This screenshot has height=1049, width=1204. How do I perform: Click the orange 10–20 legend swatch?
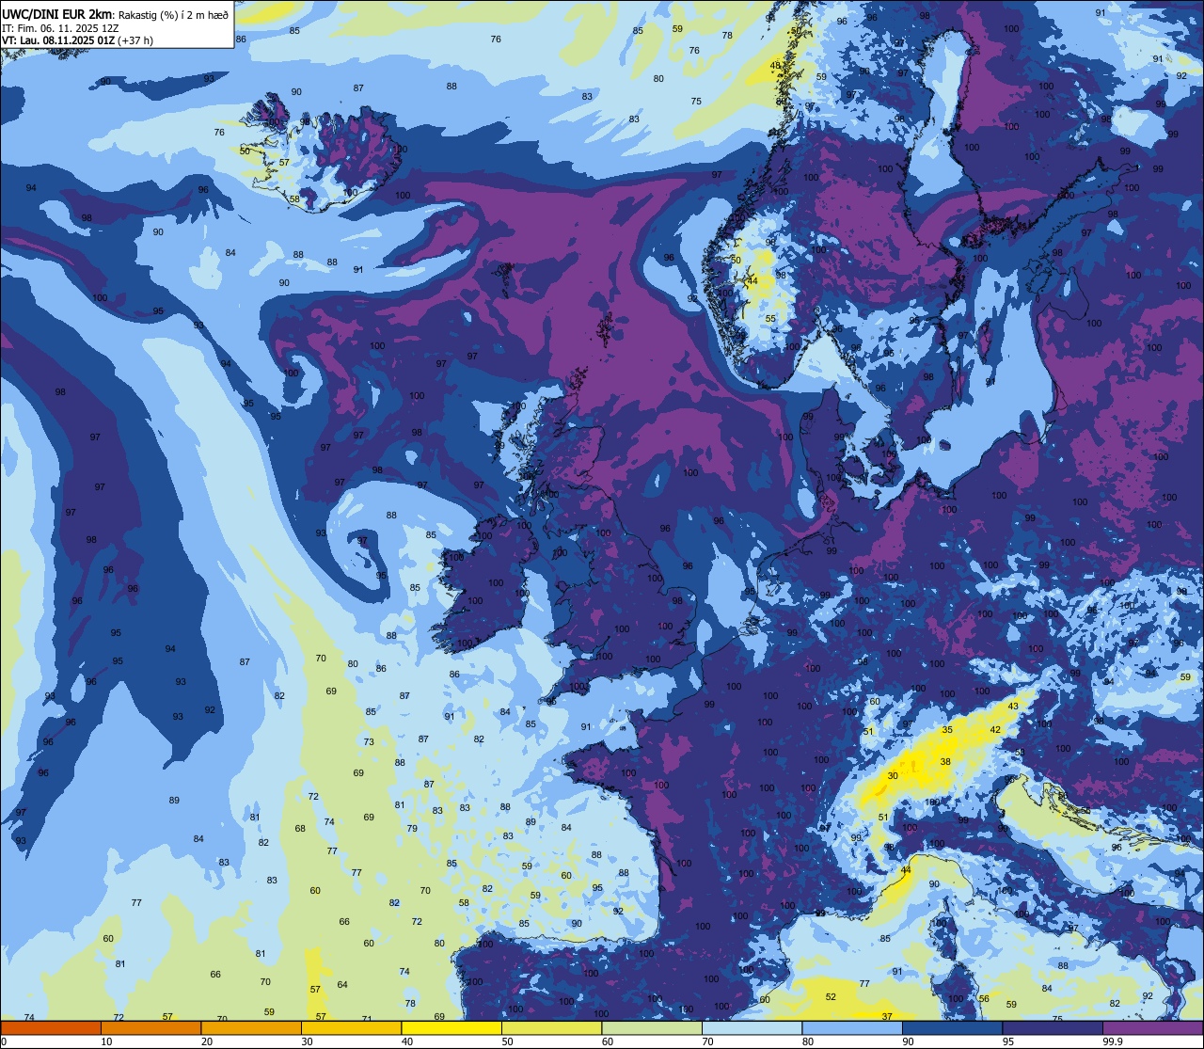(150, 1027)
